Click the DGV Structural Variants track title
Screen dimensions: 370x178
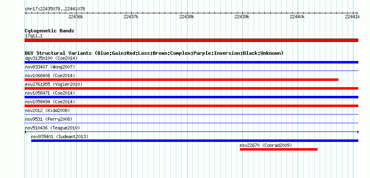click(x=154, y=53)
